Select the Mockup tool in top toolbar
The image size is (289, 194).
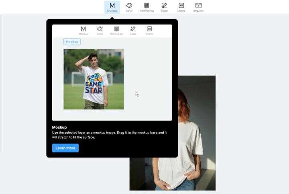click(x=112, y=7)
